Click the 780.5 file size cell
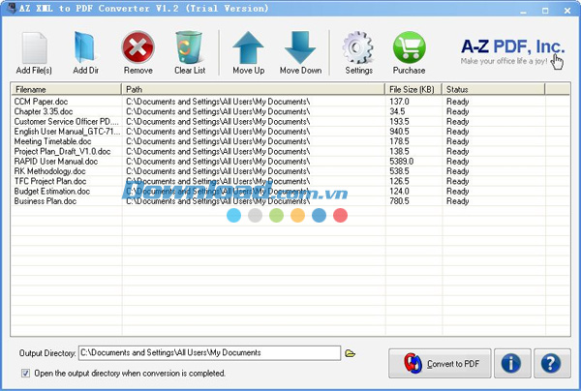This screenshot has width=581, height=391. (x=399, y=201)
